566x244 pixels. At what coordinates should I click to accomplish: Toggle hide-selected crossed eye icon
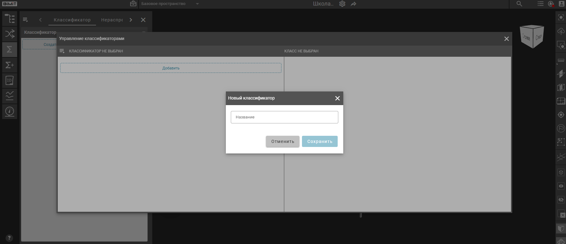coord(561,200)
